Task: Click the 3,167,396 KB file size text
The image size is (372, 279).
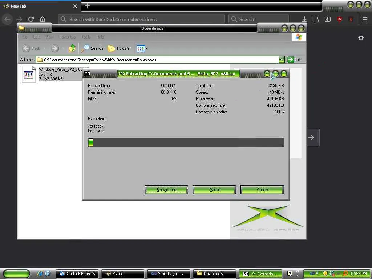Action: click(x=51, y=79)
